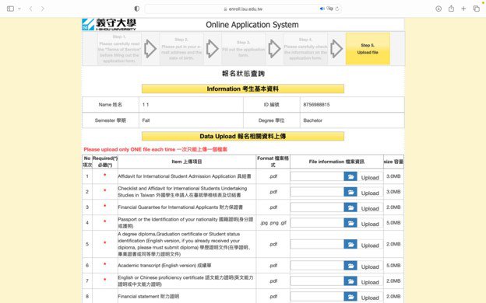Upload the degree diploma file

(x=370, y=246)
